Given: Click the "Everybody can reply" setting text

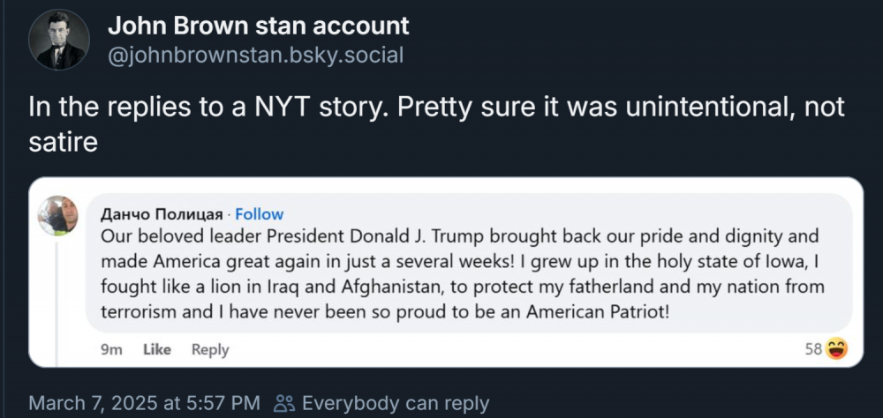Looking at the screenshot, I should pos(395,404).
